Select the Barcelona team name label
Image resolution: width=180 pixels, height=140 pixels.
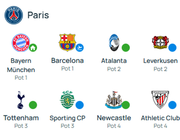67,61
